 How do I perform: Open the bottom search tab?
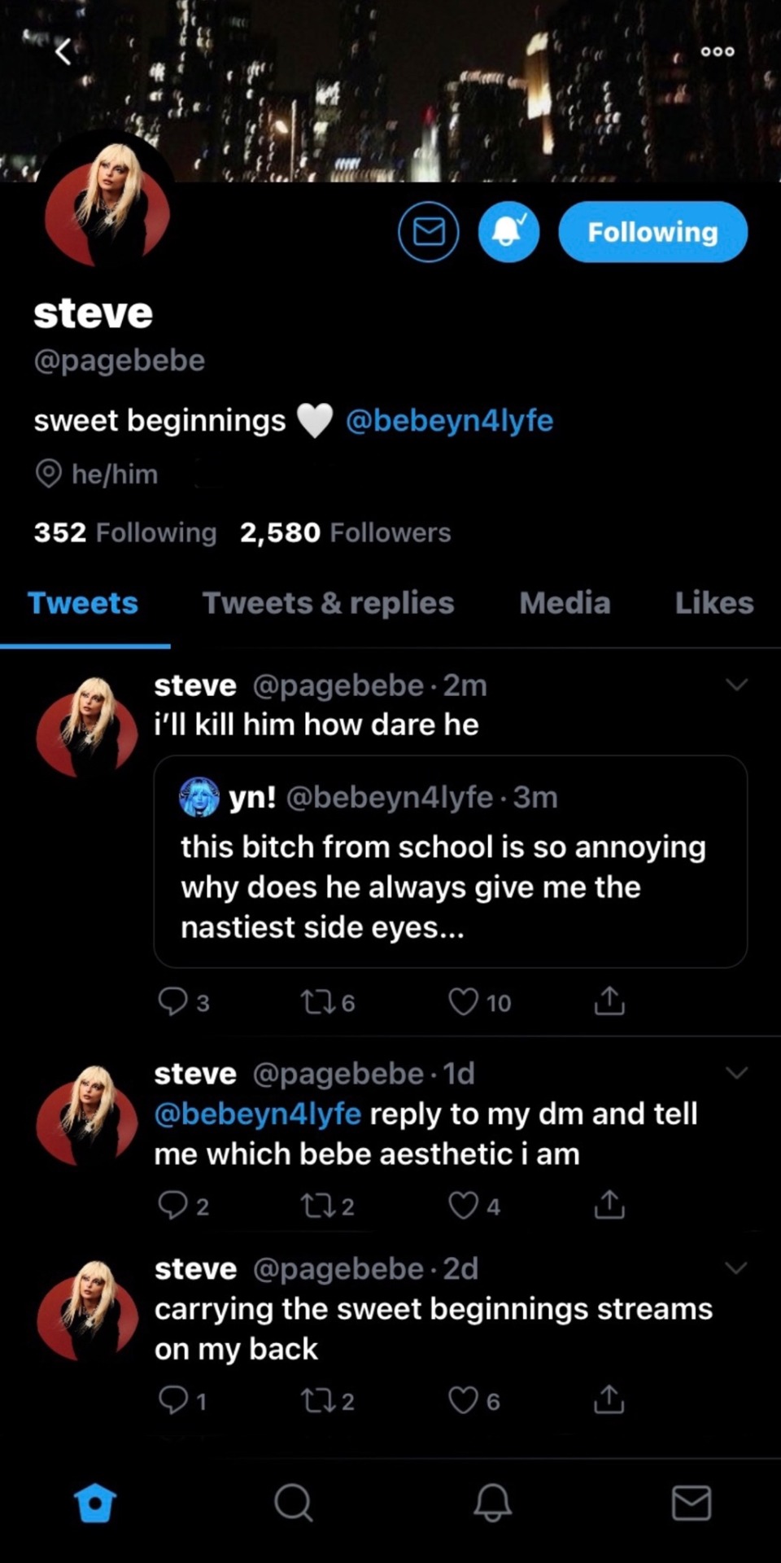point(293,1502)
